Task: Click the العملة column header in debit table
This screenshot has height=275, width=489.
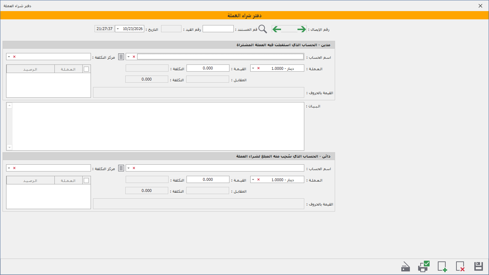Action: tap(68, 69)
